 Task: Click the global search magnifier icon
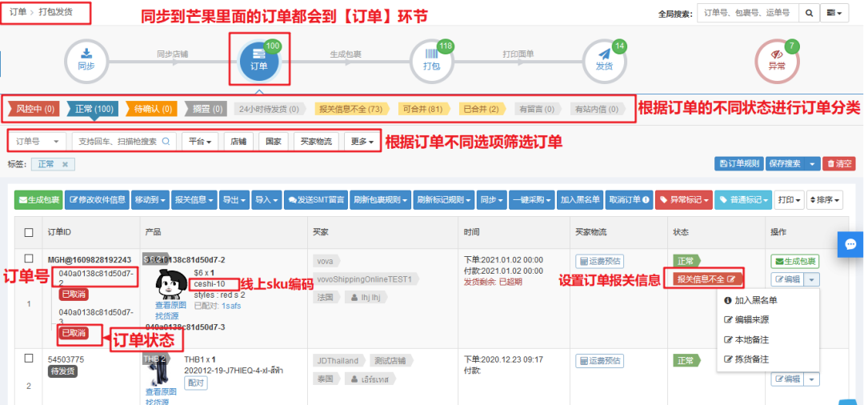[809, 14]
